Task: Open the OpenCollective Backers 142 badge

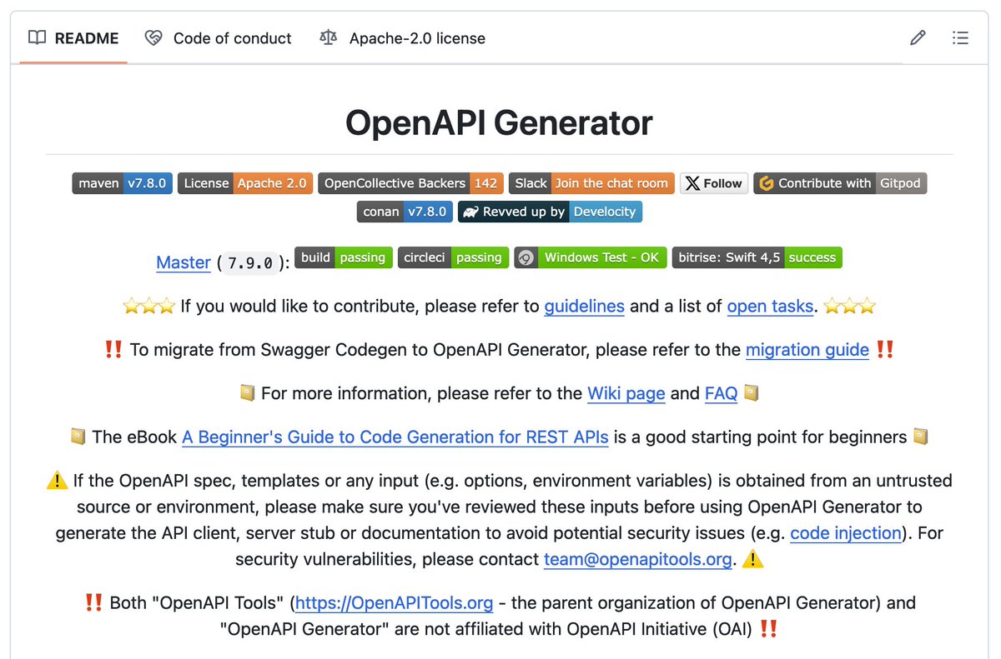Action: (410, 183)
